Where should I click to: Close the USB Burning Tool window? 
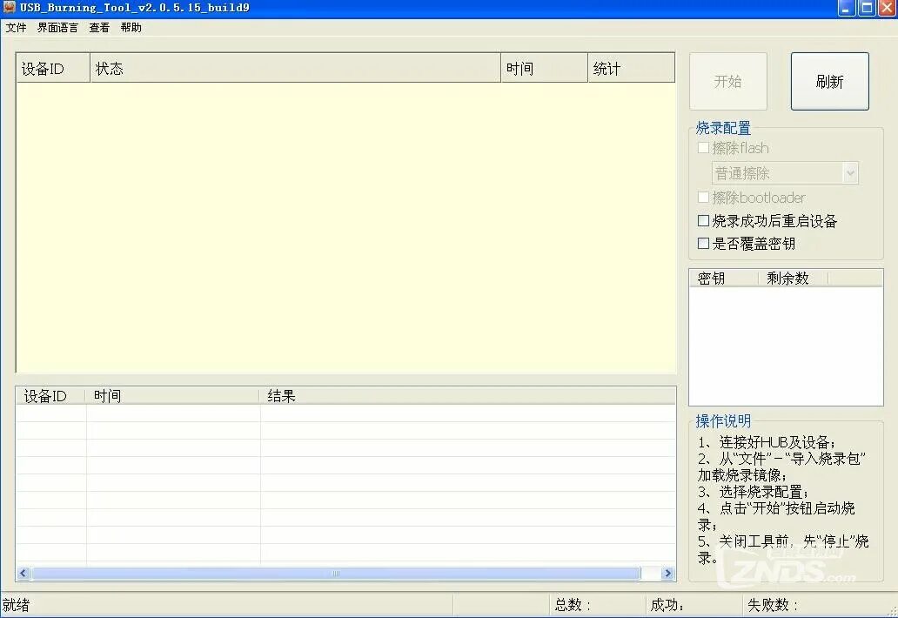point(887,8)
